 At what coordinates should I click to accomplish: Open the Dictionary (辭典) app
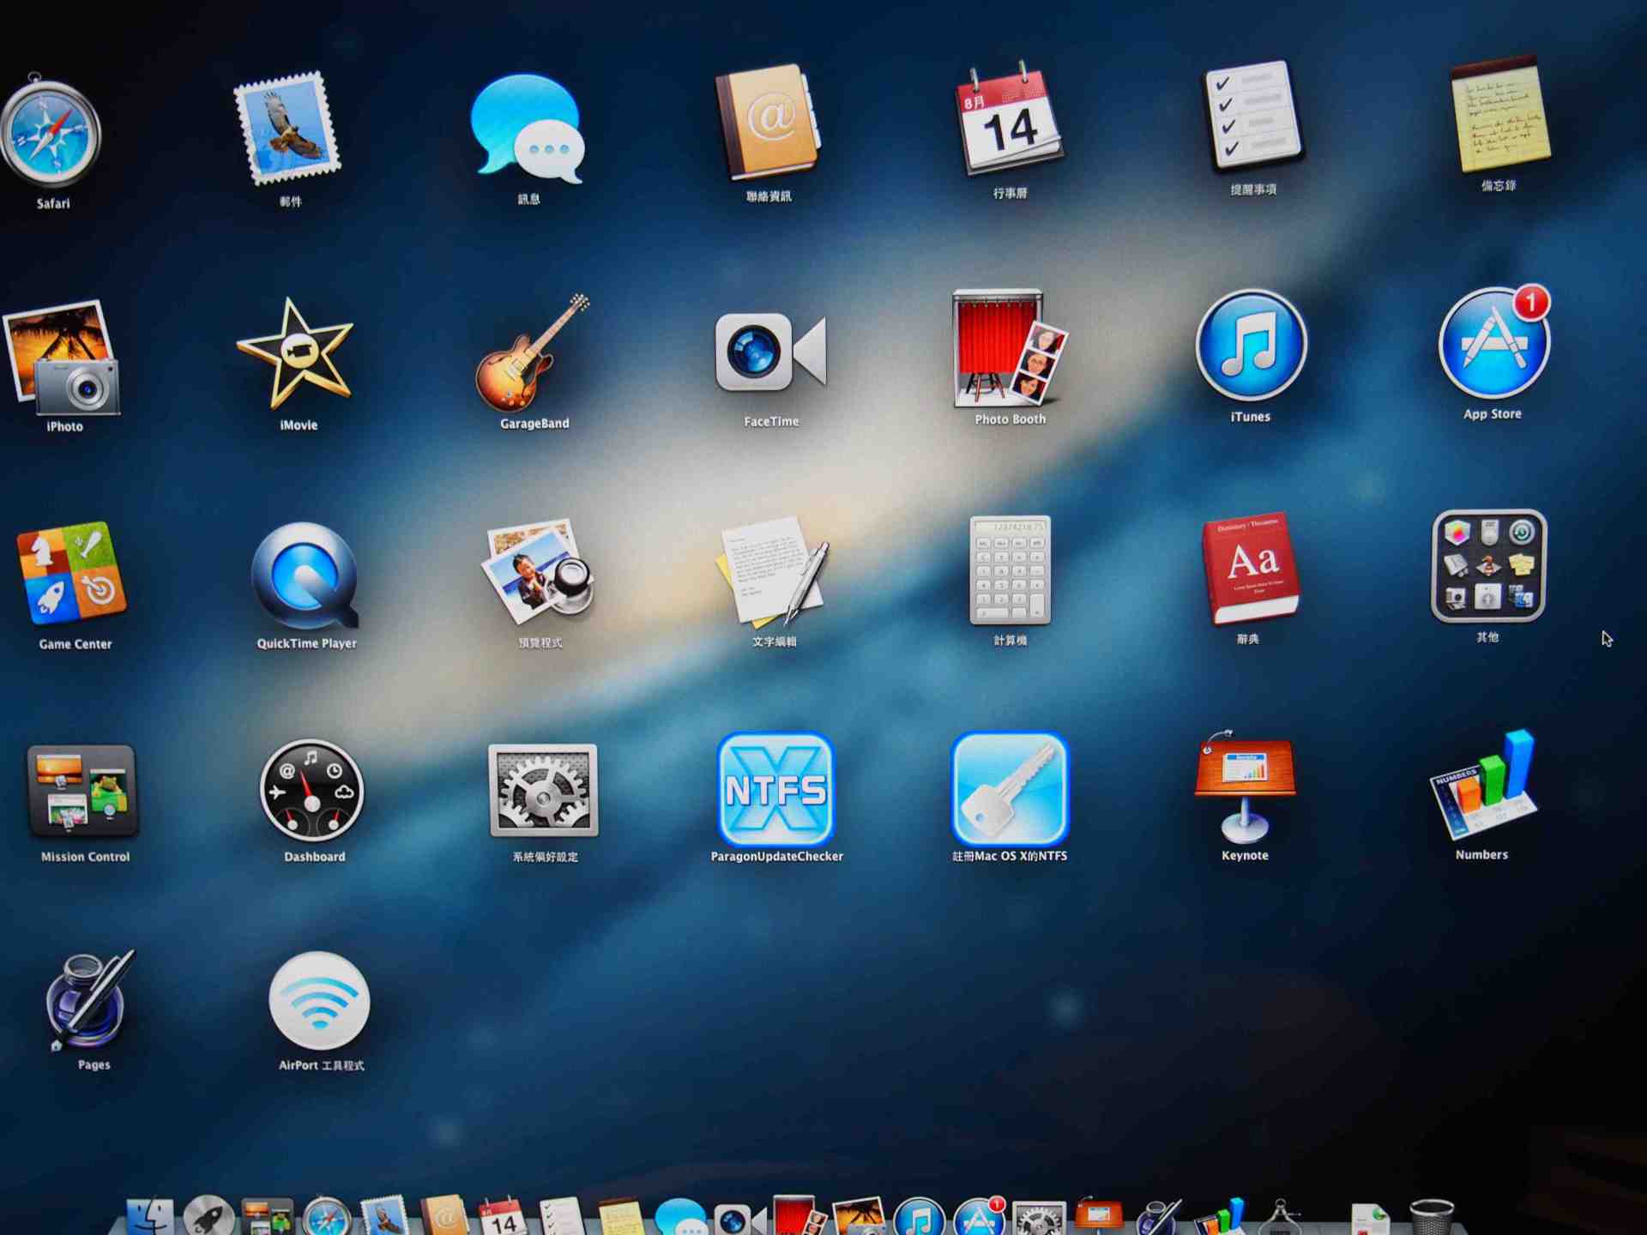pyautogui.click(x=1250, y=569)
